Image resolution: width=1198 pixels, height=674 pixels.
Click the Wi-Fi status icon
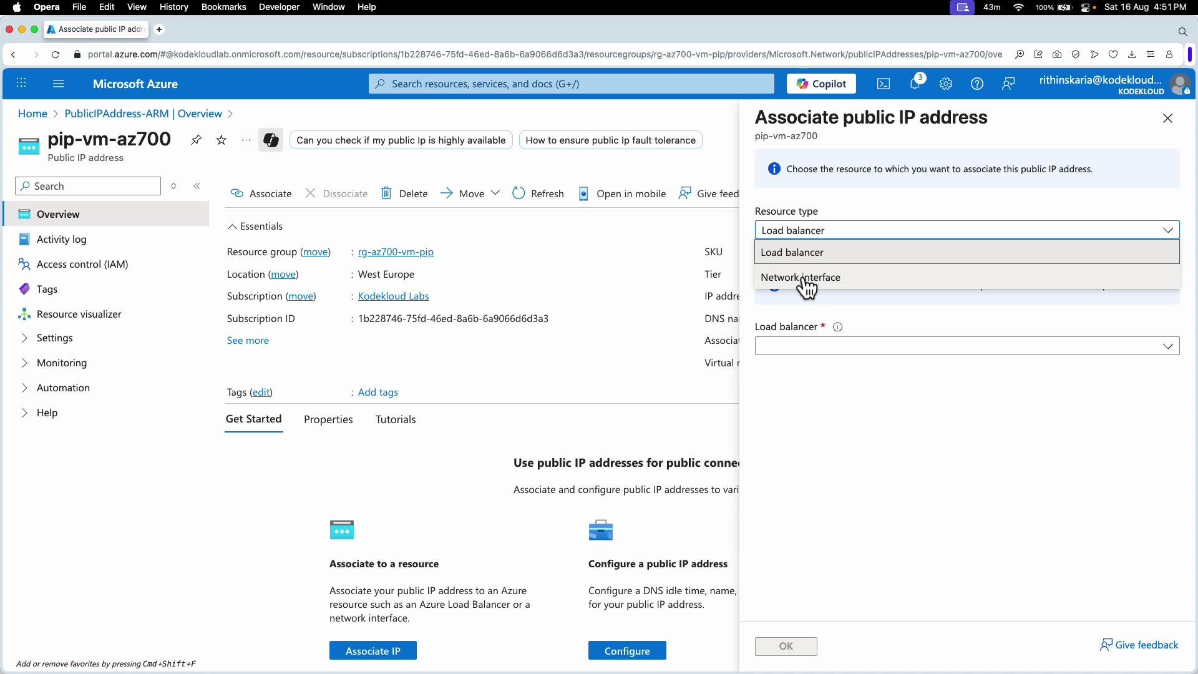[1019, 7]
